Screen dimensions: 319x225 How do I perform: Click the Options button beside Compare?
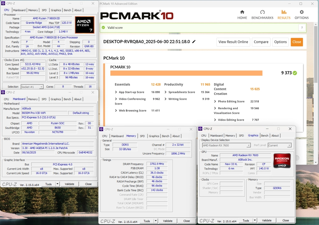click(280, 42)
